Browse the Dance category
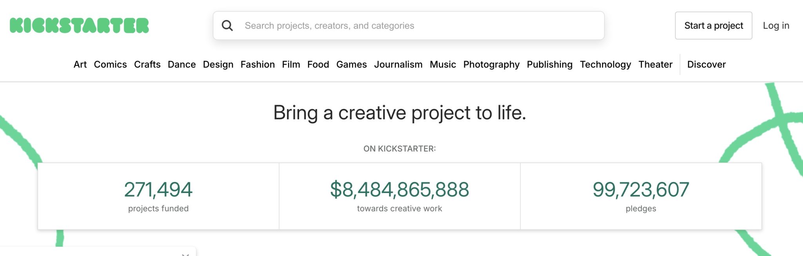The width and height of the screenshot is (803, 256). [182, 64]
